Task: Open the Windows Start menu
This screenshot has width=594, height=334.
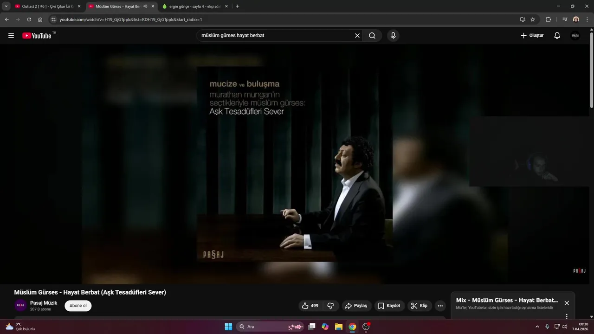Action: pyautogui.click(x=228, y=327)
